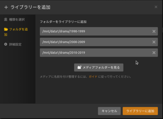Close the ライブラリーを追加 dialog with X
The image size is (163, 119).
click(x=156, y=7)
